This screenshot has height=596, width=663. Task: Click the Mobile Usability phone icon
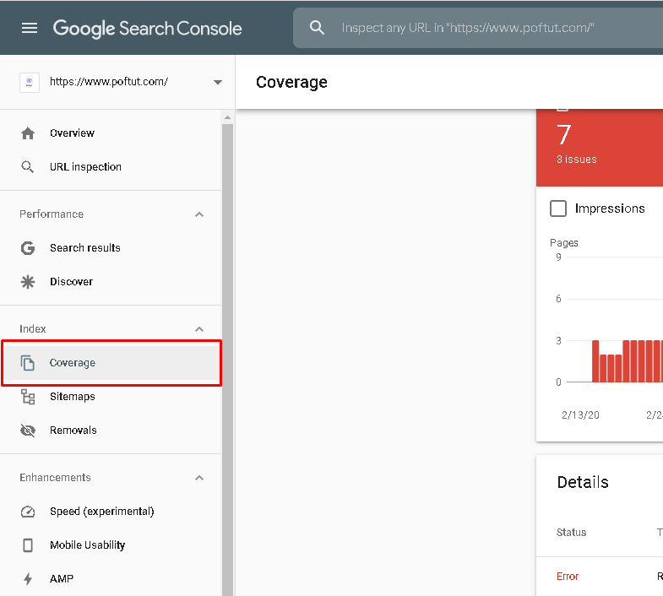[28, 545]
